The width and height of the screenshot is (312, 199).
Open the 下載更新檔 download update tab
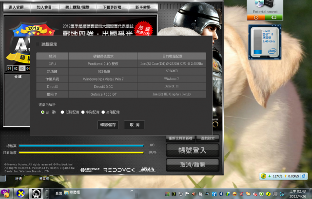113,8
